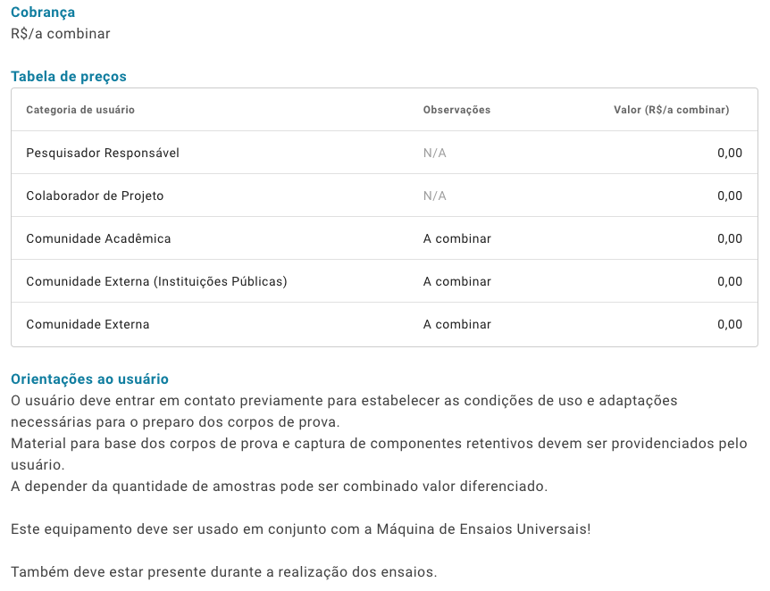Click the Observações column header
Viewport: 770px width, 591px height.
[x=456, y=110]
